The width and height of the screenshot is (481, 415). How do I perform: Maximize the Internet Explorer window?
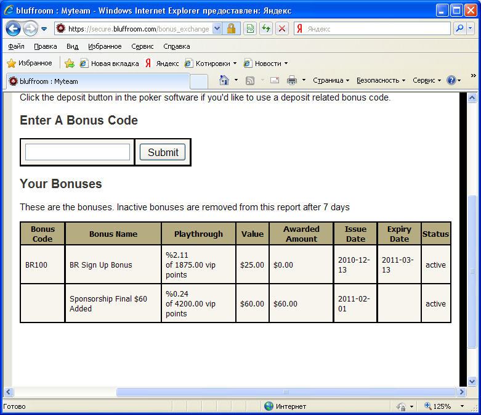click(x=456, y=10)
